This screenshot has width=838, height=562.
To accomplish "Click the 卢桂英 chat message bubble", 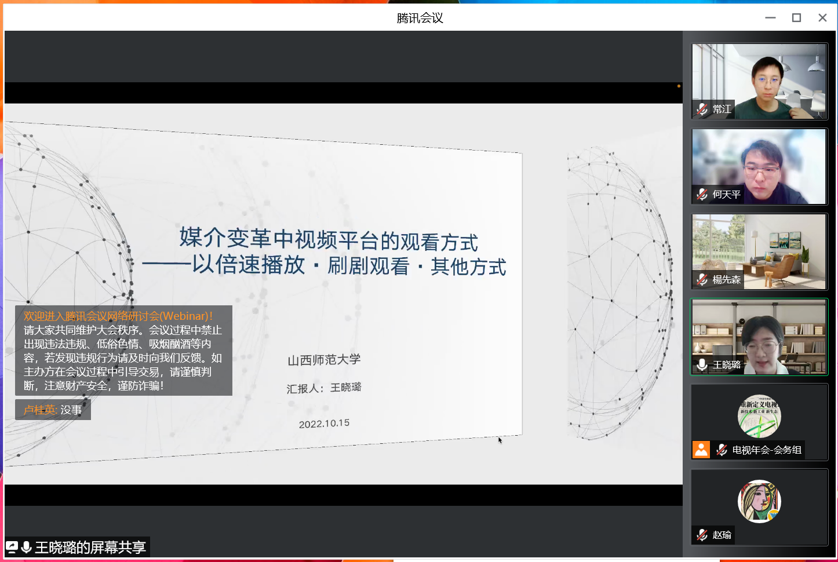I will point(53,410).
